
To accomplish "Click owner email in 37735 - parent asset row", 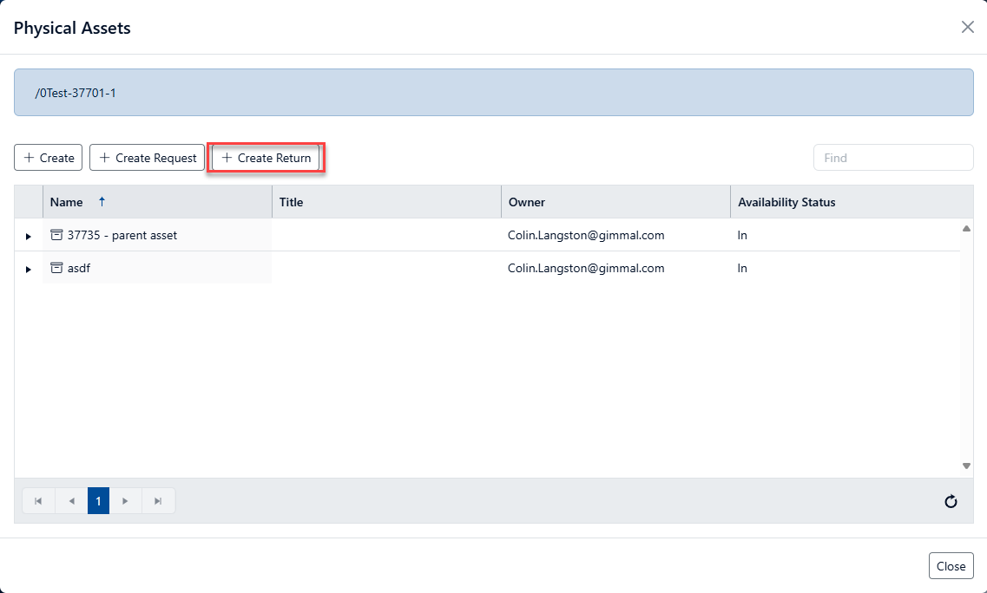I will pos(586,235).
